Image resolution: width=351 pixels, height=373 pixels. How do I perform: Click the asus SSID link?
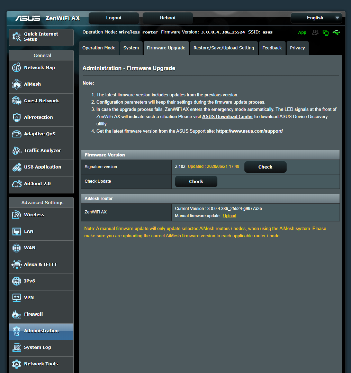click(x=267, y=32)
